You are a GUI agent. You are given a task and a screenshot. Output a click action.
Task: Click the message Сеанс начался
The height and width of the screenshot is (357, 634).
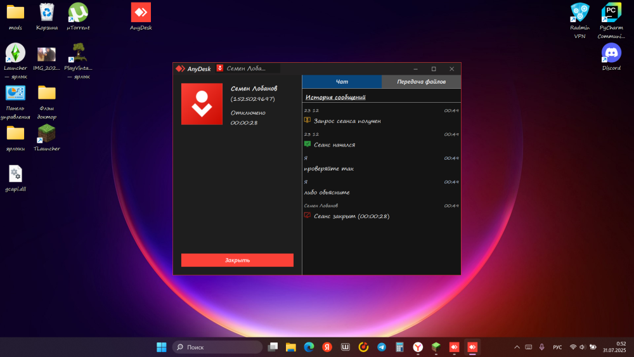[334, 145]
